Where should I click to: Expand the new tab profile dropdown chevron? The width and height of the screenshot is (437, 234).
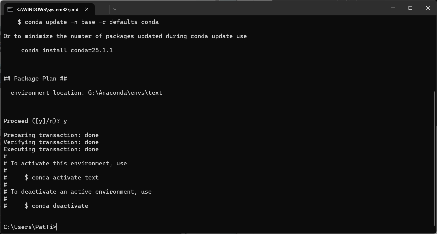point(115,9)
